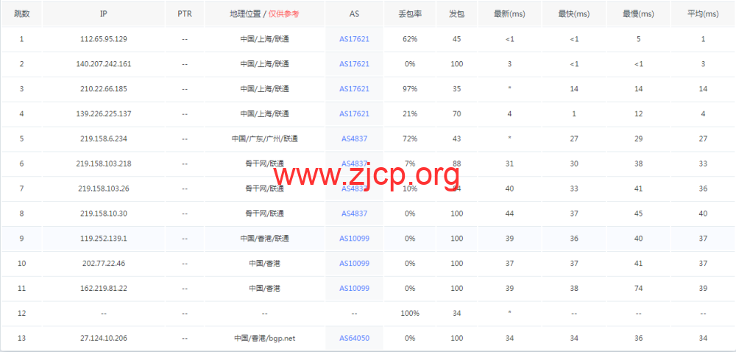Click the 地理位置 / 仅供参考 column header
This screenshot has width=736, height=352.
265,13
